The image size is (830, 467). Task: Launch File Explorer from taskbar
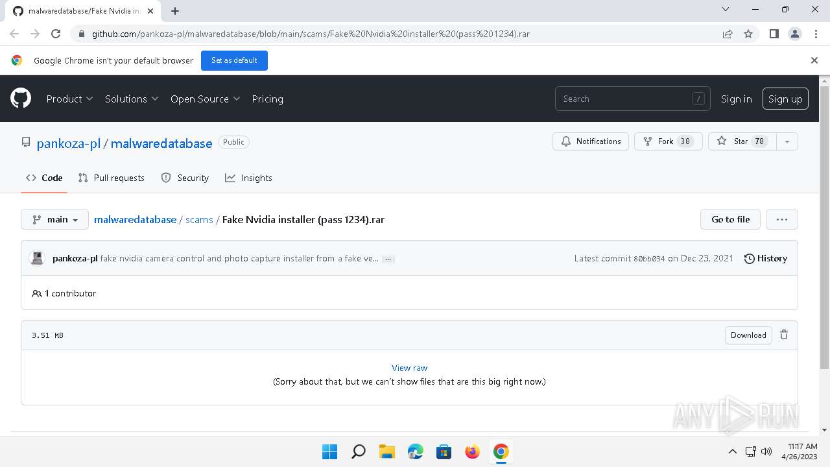[x=386, y=451]
